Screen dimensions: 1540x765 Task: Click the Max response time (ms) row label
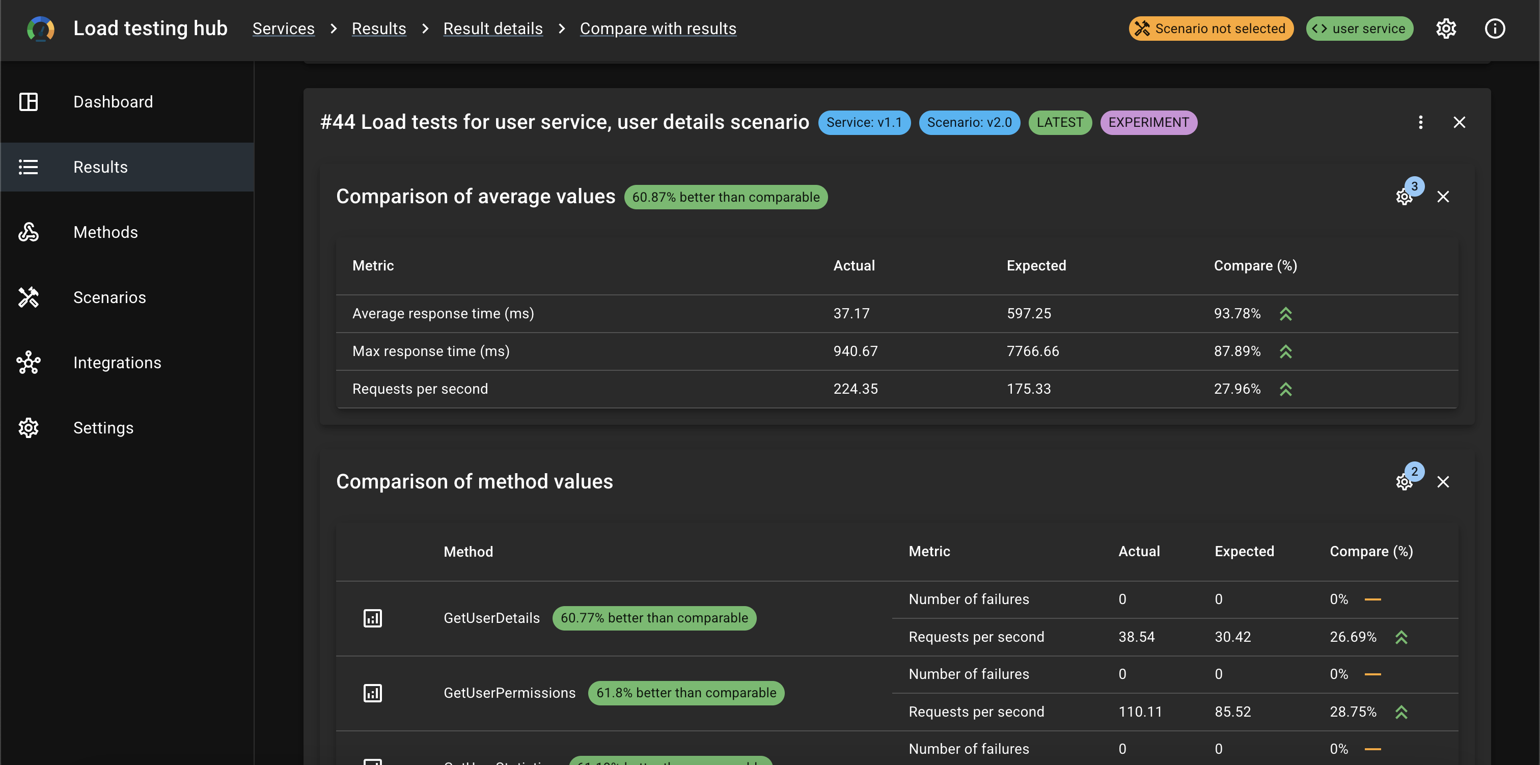[x=431, y=352]
